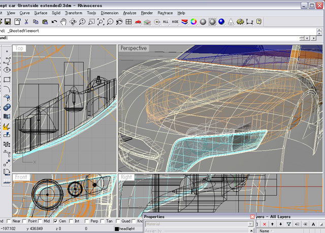Click the blue render sphere icon
325x233 pixels.
click(222, 22)
